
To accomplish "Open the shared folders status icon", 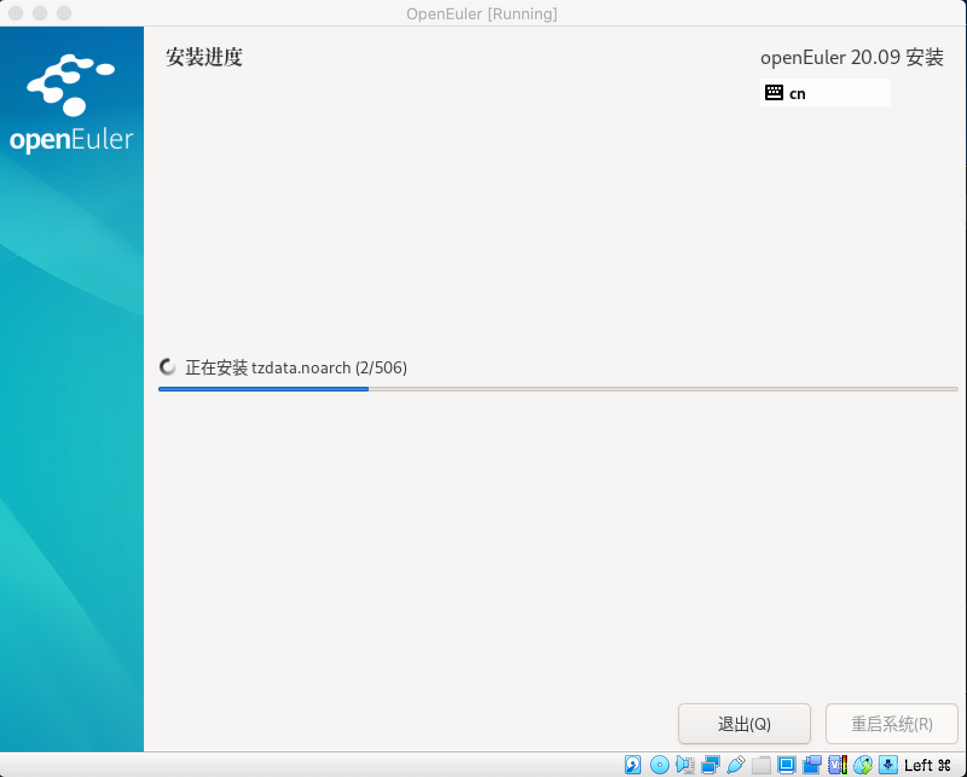I will (x=761, y=765).
